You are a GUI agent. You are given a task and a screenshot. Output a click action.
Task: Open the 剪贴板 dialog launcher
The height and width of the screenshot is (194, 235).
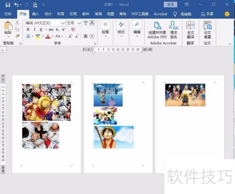click(20, 44)
